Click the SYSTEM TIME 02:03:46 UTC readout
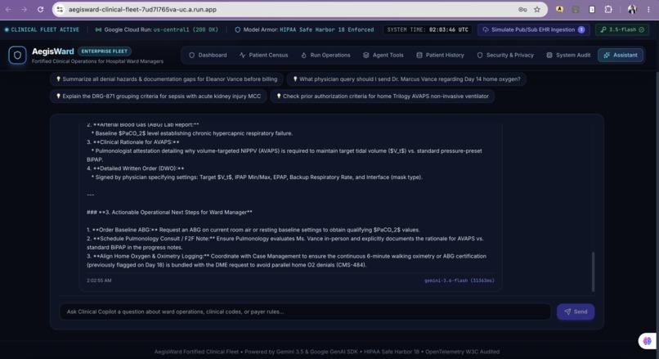This screenshot has width=659, height=359. click(428, 29)
